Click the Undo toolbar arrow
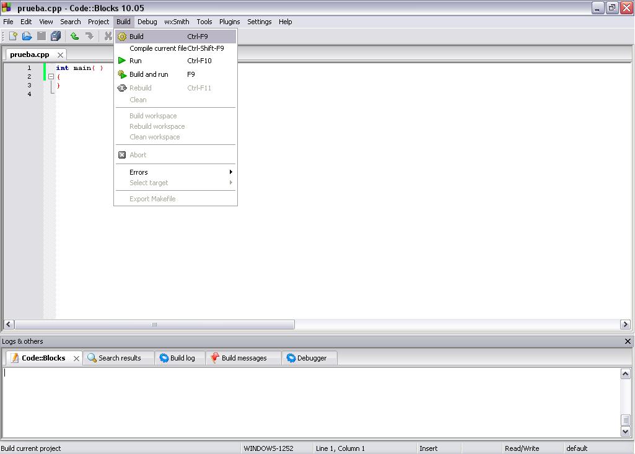This screenshot has width=635, height=454. tap(74, 36)
